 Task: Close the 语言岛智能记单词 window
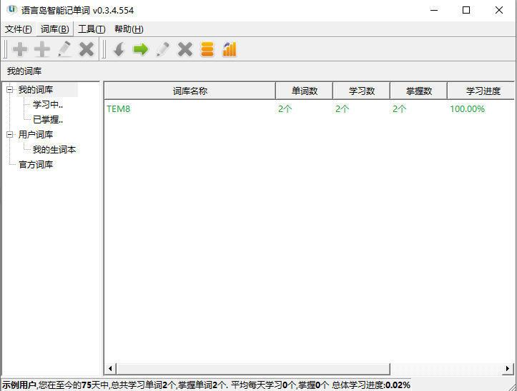[x=499, y=10]
